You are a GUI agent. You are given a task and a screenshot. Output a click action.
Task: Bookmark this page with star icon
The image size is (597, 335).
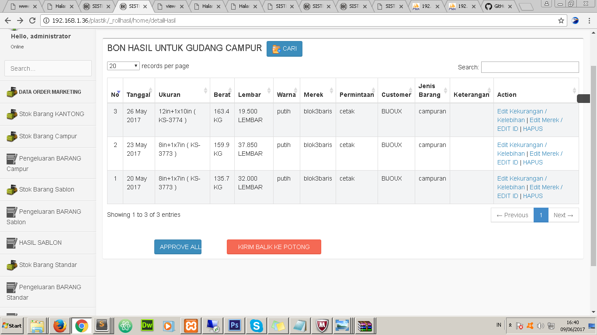pyautogui.click(x=561, y=21)
